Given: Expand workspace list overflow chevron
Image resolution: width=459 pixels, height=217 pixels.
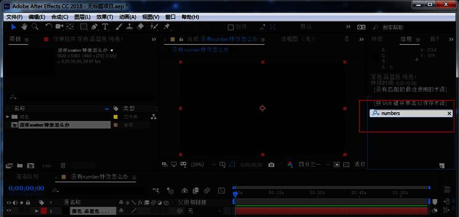Looking at the screenshot, I should pos(348,26).
